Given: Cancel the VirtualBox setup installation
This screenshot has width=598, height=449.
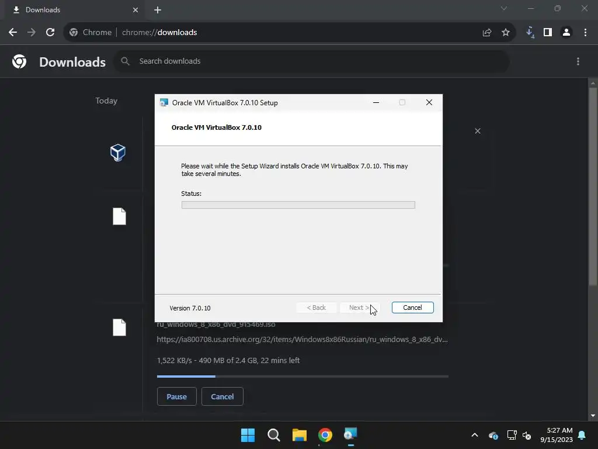Looking at the screenshot, I should pos(412,308).
